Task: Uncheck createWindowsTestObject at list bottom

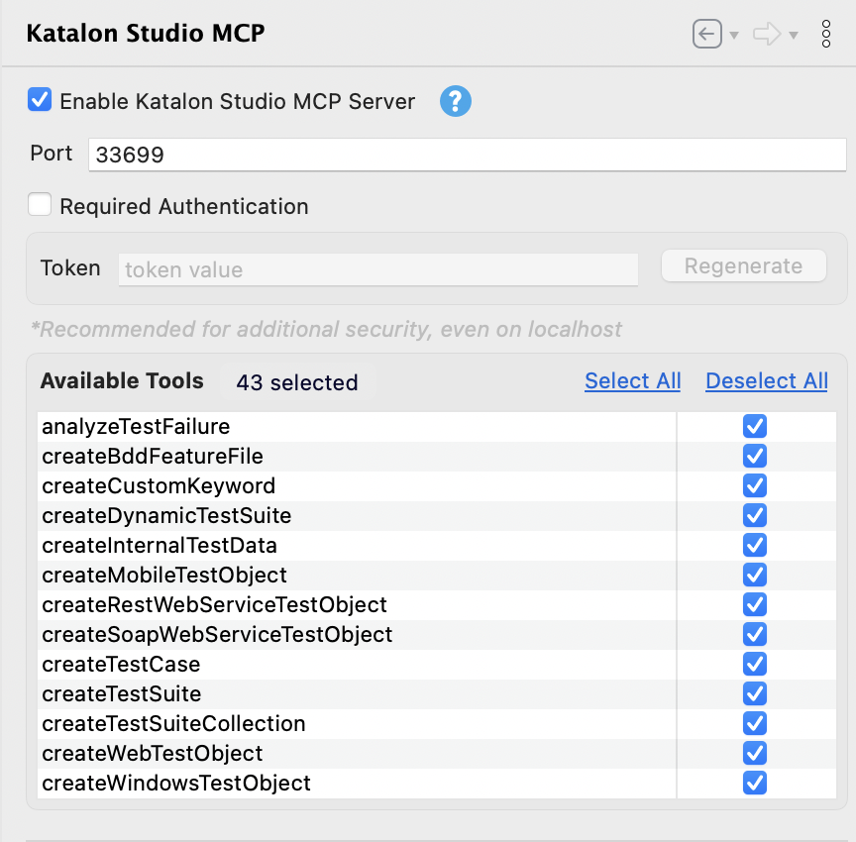Action: [755, 783]
